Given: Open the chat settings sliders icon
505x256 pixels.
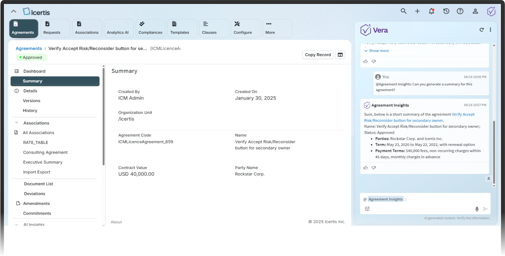Looking at the screenshot, I should coord(367,209).
